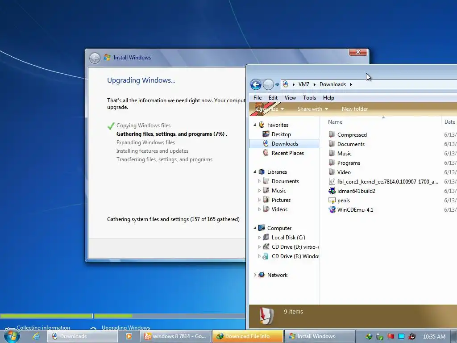Click the Network icon in navigation pane
This screenshot has width=457, height=343.
click(x=262, y=275)
